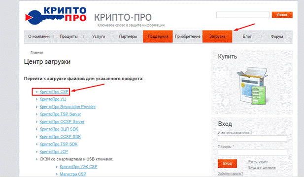
Task: Open the Продукты menu item
Action: pos(68,36)
